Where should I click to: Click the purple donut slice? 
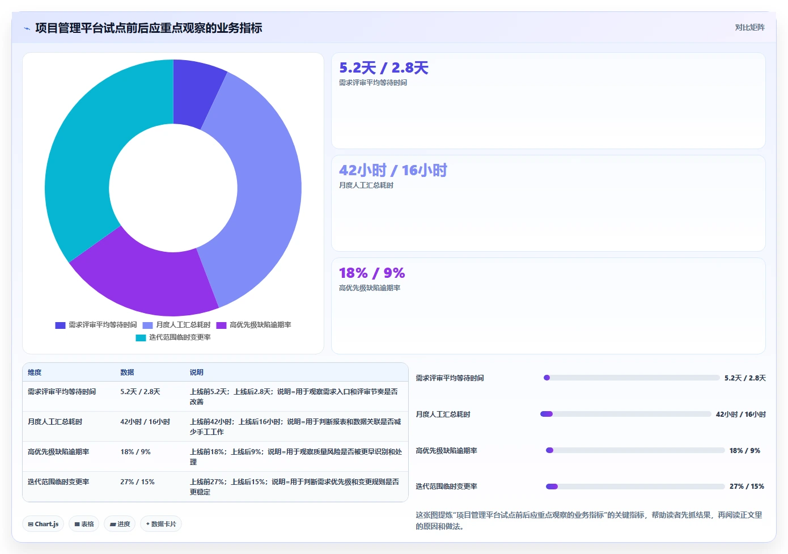(150, 278)
